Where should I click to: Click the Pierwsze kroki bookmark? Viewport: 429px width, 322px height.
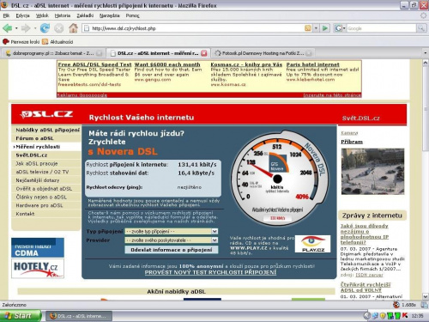(21, 42)
